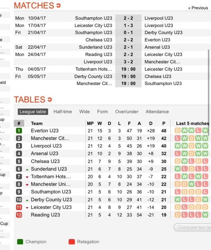Click the red rank 12 badge for Reading U23
The height and width of the screenshot is (250, 211).
click(x=19, y=215)
